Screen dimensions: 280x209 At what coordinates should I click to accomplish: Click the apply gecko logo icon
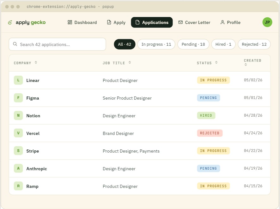[10, 22]
